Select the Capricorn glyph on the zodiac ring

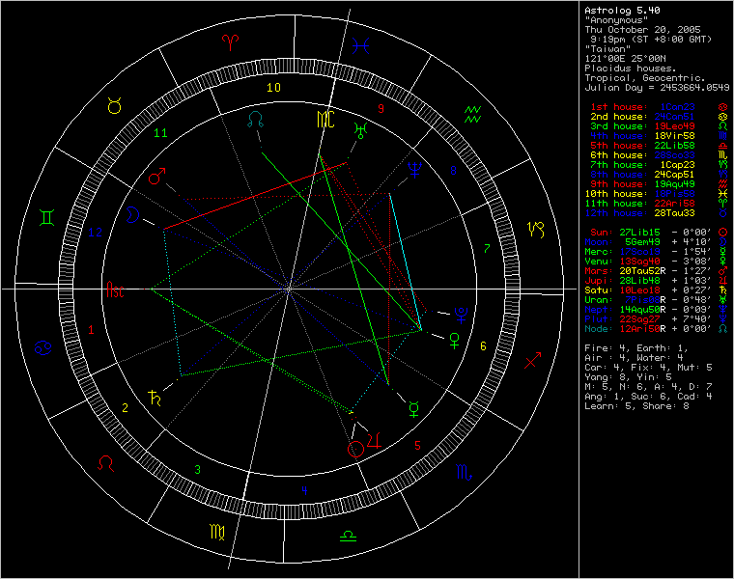pos(536,229)
